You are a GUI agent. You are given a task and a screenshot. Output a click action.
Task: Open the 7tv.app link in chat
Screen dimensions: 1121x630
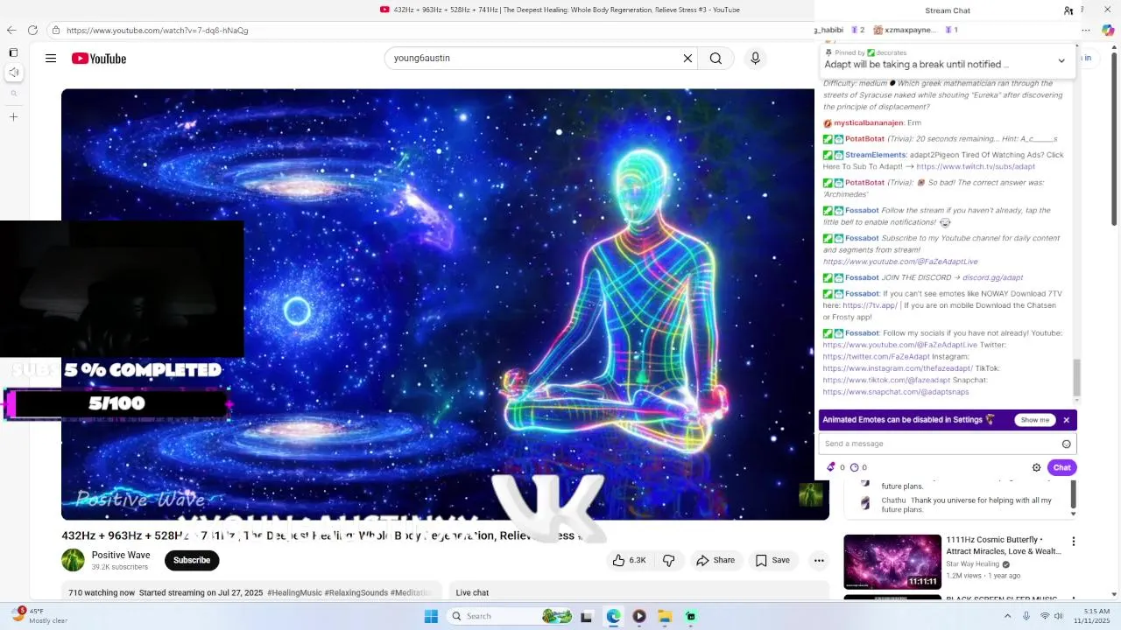pos(870,305)
